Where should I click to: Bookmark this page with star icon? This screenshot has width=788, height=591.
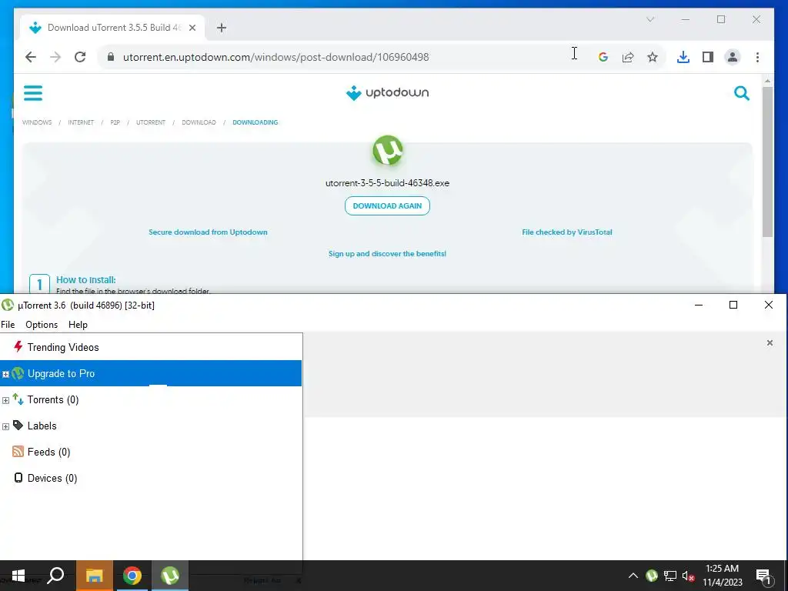click(653, 57)
